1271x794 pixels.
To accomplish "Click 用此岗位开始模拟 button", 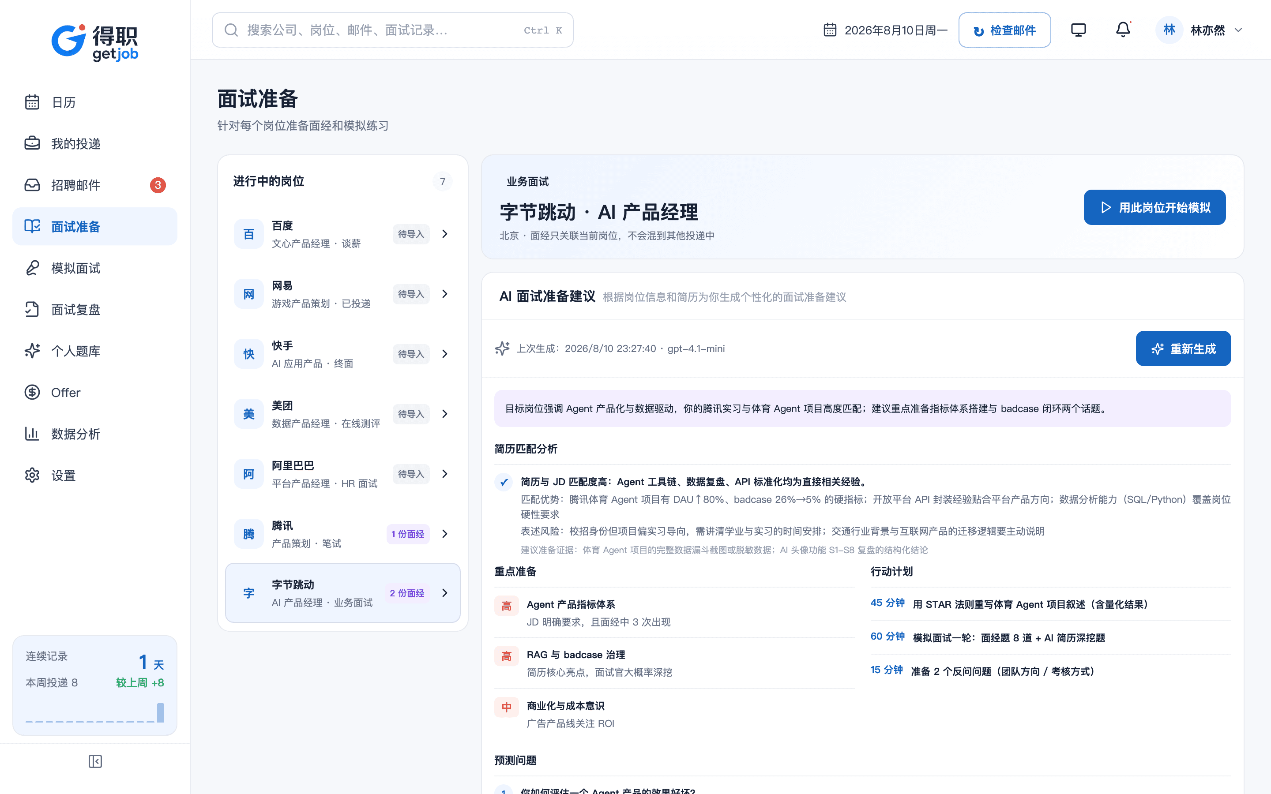I will (1154, 207).
